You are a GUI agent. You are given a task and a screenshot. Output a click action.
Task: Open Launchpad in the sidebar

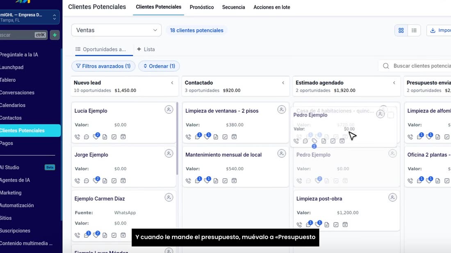(x=12, y=68)
